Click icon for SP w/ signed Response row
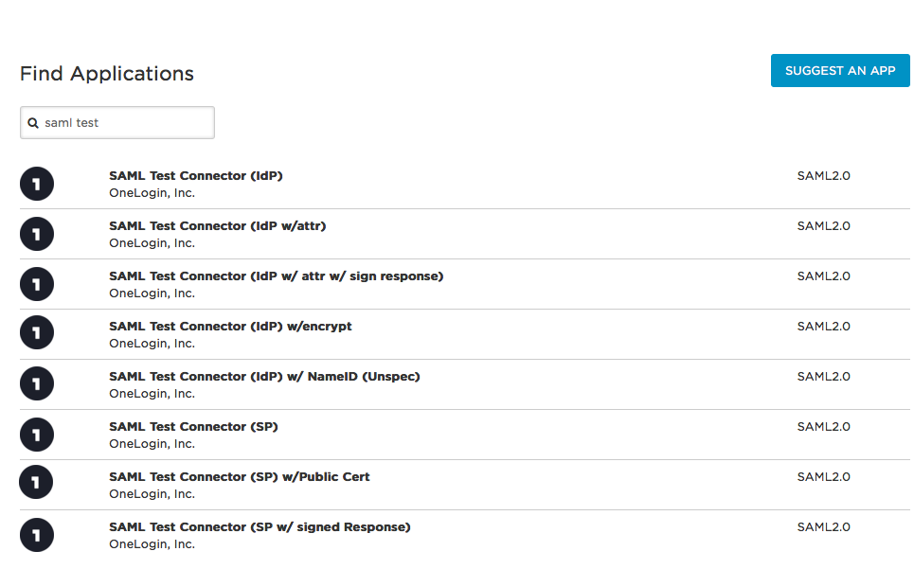The height and width of the screenshot is (569, 914). [x=37, y=535]
